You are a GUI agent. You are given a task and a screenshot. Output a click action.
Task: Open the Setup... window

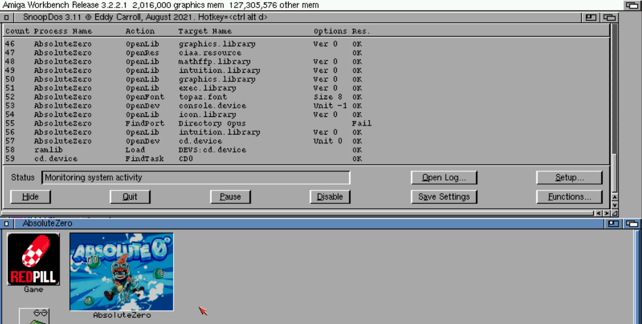[x=569, y=178]
